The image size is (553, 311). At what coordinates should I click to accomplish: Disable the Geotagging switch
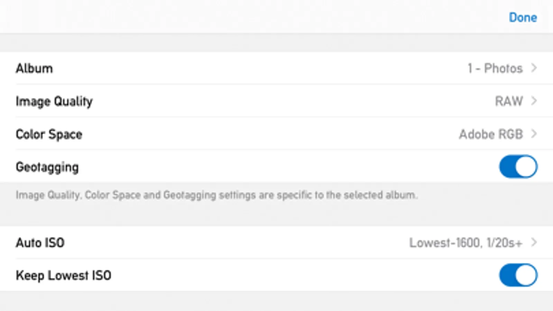[518, 167]
